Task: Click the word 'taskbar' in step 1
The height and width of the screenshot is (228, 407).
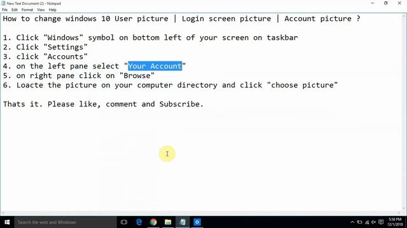Action: 282,38
